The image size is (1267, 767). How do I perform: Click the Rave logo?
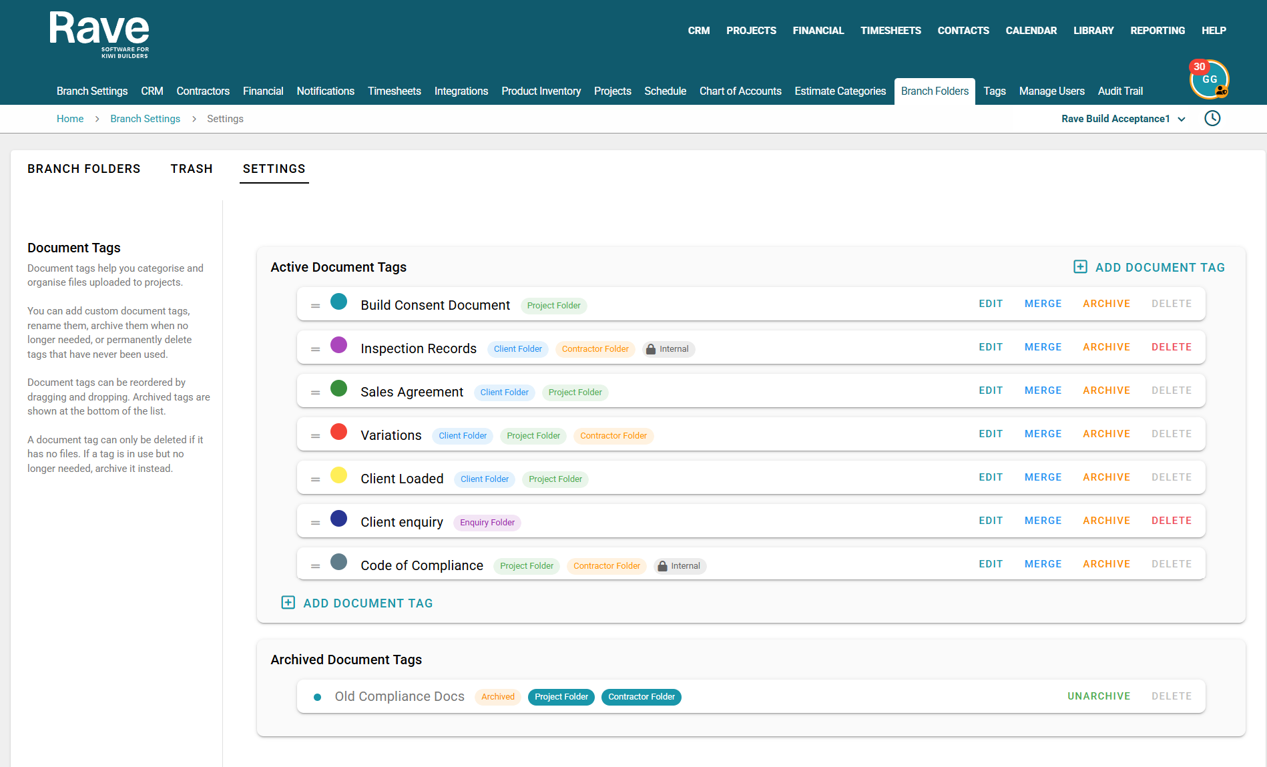click(x=99, y=35)
